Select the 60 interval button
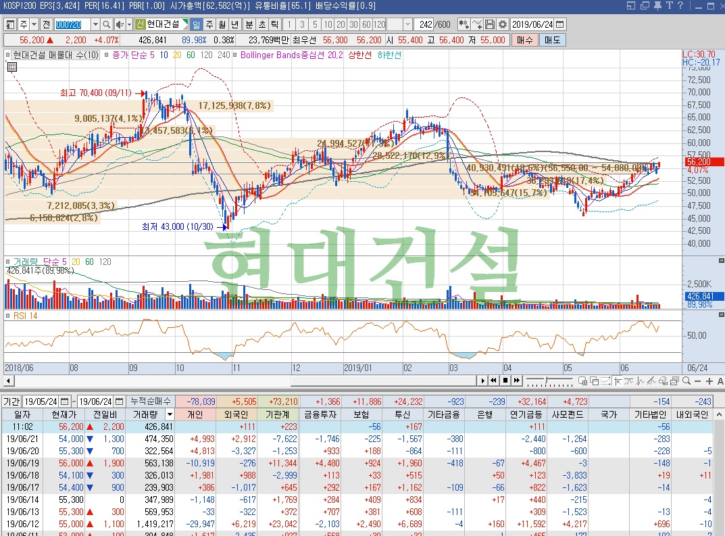Screen dimensions: 725x536 coord(366,24)
